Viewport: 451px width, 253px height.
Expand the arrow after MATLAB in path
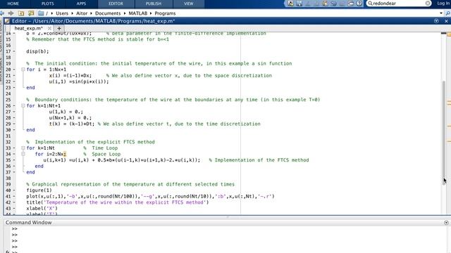pyautogui.click(x=151, y=13)
